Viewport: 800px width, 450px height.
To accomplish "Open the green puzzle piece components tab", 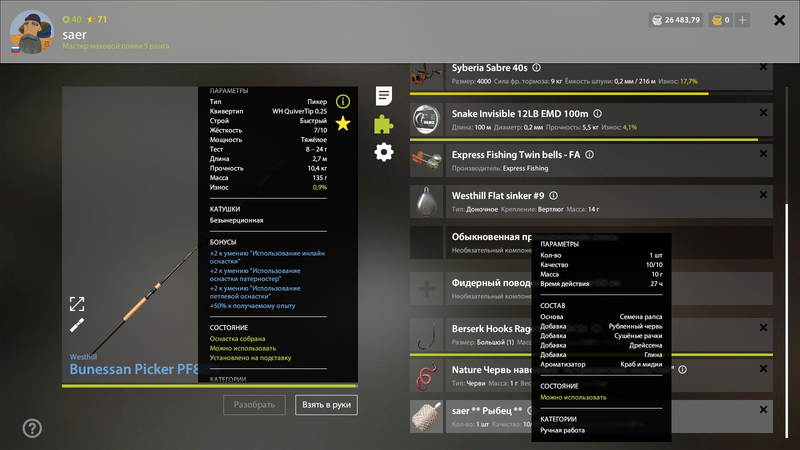I will click(x=383, y=124).
